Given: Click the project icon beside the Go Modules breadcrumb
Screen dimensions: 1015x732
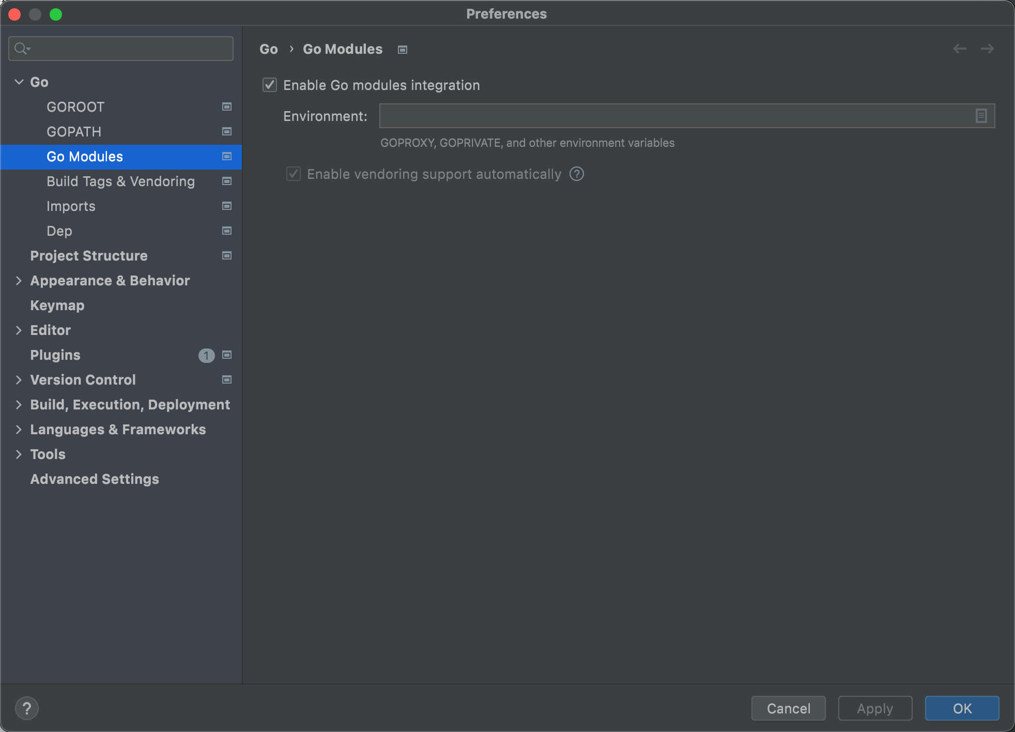Looking at the screenshot, I should coord(403,50).
